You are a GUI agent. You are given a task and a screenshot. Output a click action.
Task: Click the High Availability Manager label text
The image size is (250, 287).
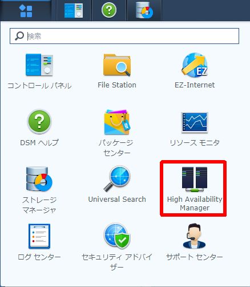coord(195,204)
